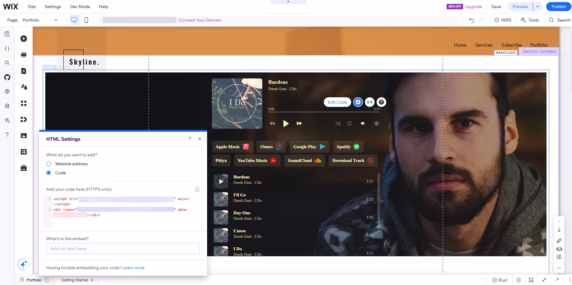Click the Edit Code button
Image resolution: width=572 pixels, height=285 pixels.
coord(337,102)
